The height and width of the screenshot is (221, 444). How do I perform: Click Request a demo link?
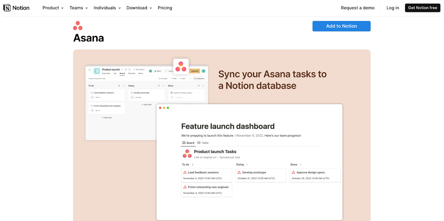[x=357, y=8]
